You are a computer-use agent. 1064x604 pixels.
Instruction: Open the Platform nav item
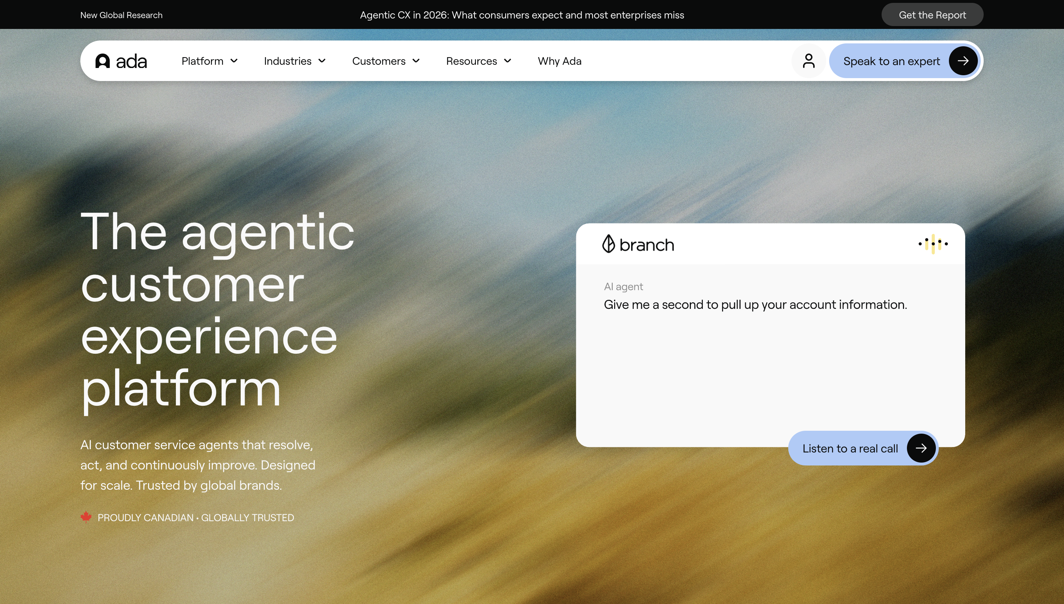coord(210,61)
